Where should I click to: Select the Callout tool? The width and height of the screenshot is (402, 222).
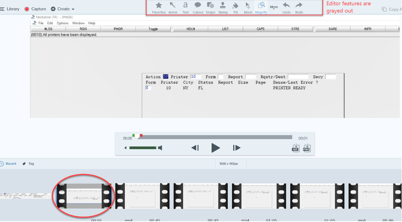click(198, 5)
